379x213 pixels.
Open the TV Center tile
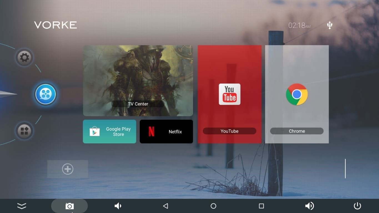[138, 80]
